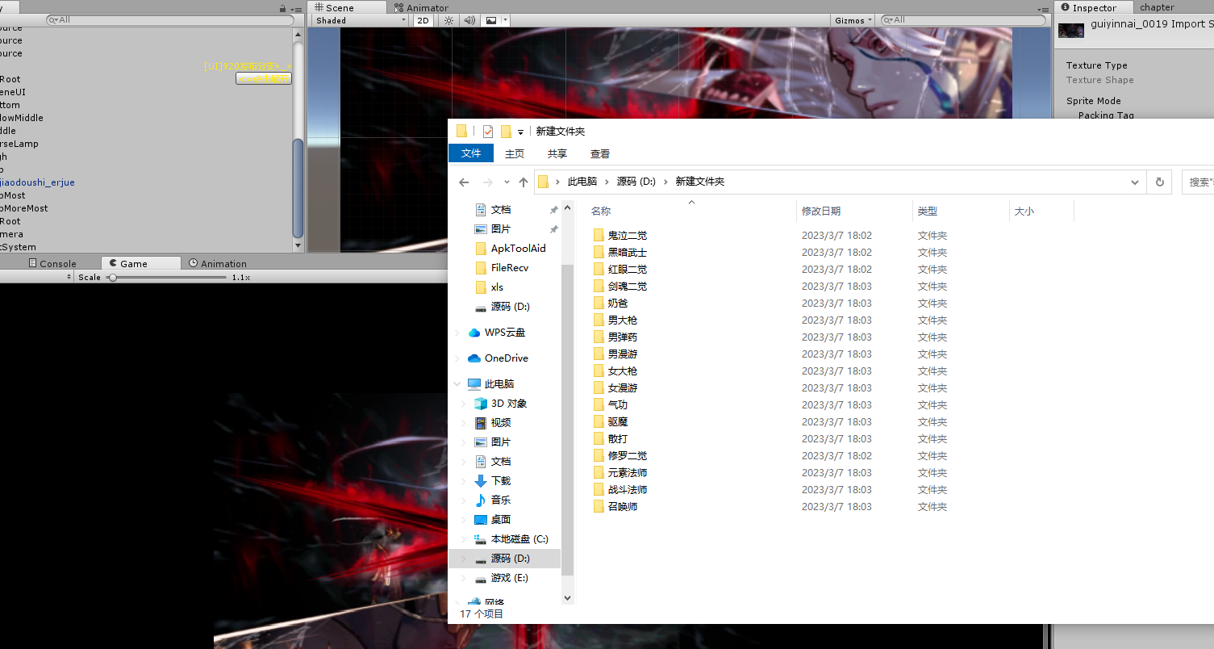The width and height of the screenshot is (1214, 649).
Task: Expand WPS云盘 tree node
Action: pos(458,333)
